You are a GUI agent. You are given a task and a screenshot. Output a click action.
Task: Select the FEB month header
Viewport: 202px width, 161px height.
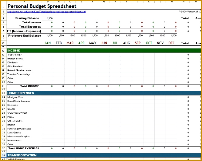click(59, 43)
